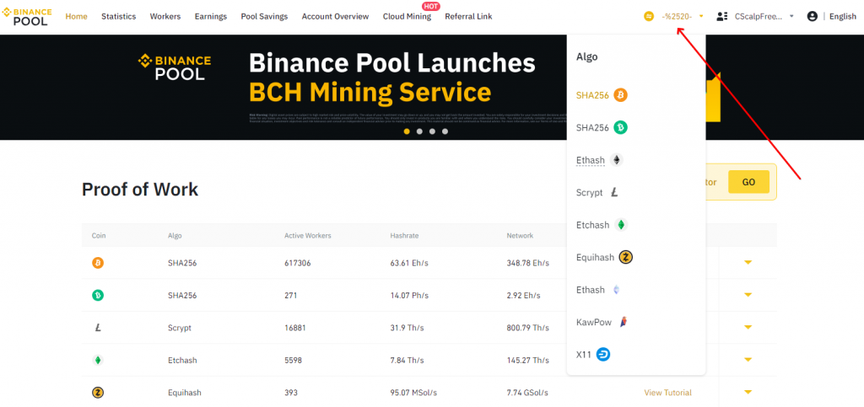Viewport: 864px width, 407px height.
Task: Open the Home tab
Action: tap(77, 17)
